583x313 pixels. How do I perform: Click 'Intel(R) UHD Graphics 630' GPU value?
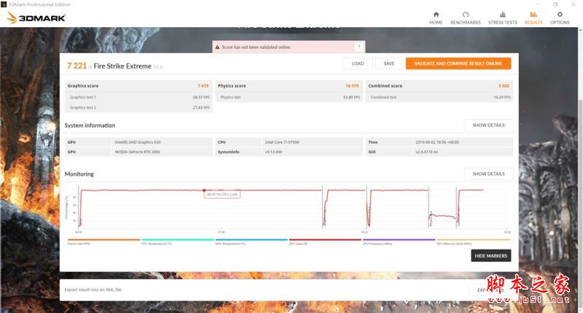pos(138,142)
